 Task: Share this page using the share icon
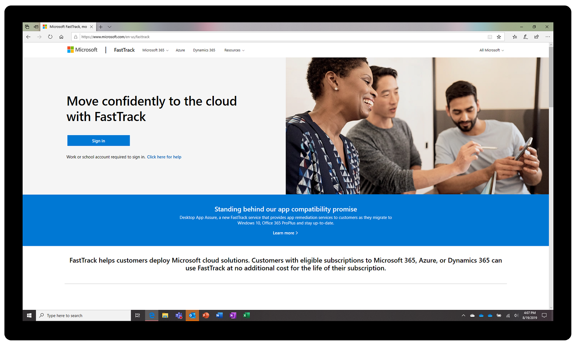pyautogui.click(x=536, y=37)
